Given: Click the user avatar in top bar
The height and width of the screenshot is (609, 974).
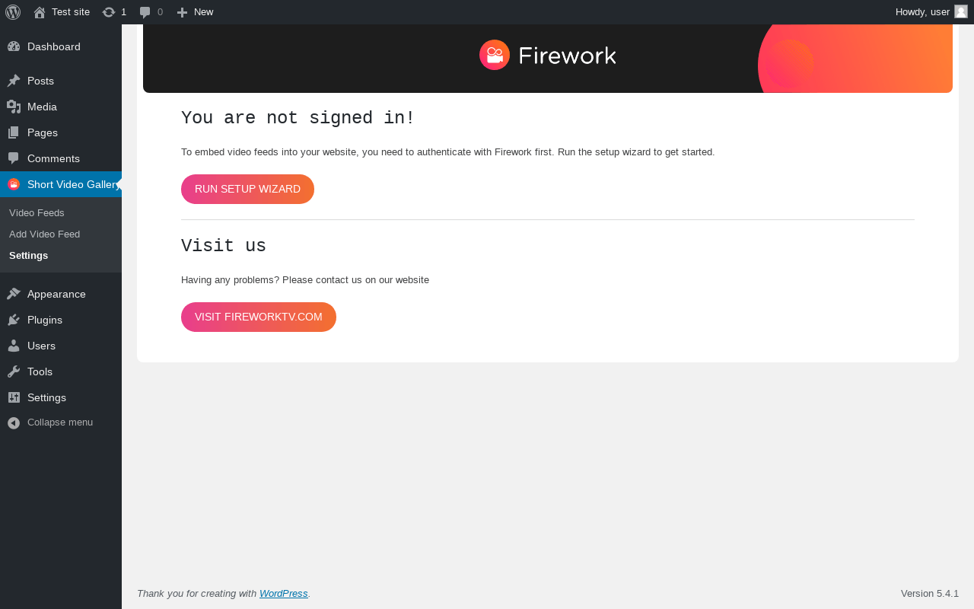Looking at the screenshot, I should 961,11.
